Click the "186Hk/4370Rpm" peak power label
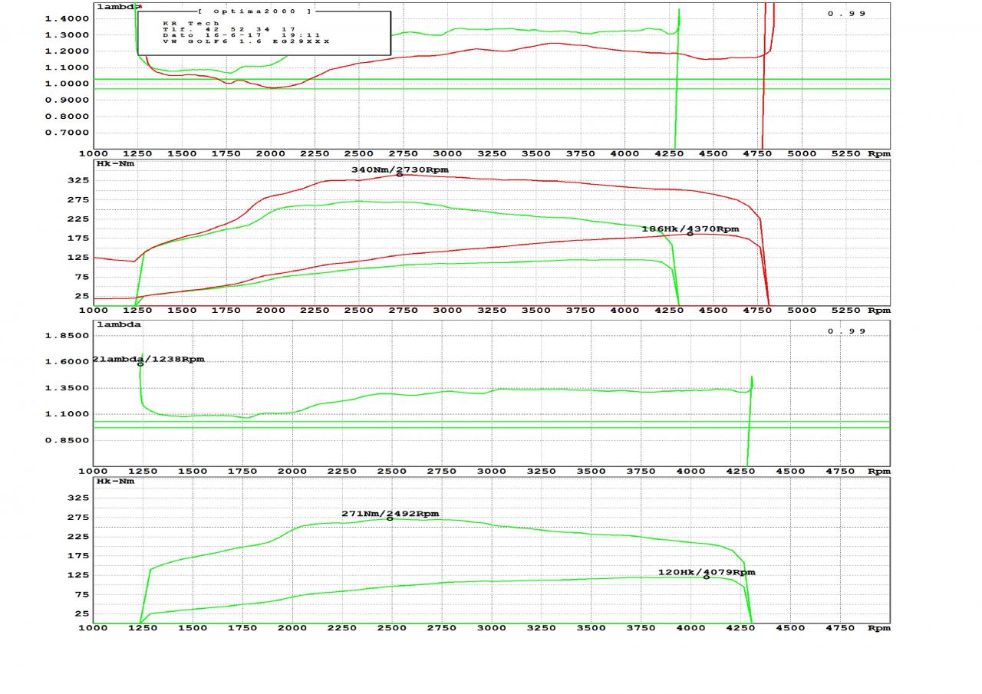The width and height of the screenshot is (982, 694). tap(690, 229)
